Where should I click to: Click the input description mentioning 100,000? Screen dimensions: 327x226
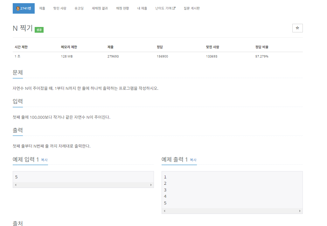pyautogui.click(x=61, y=117)
